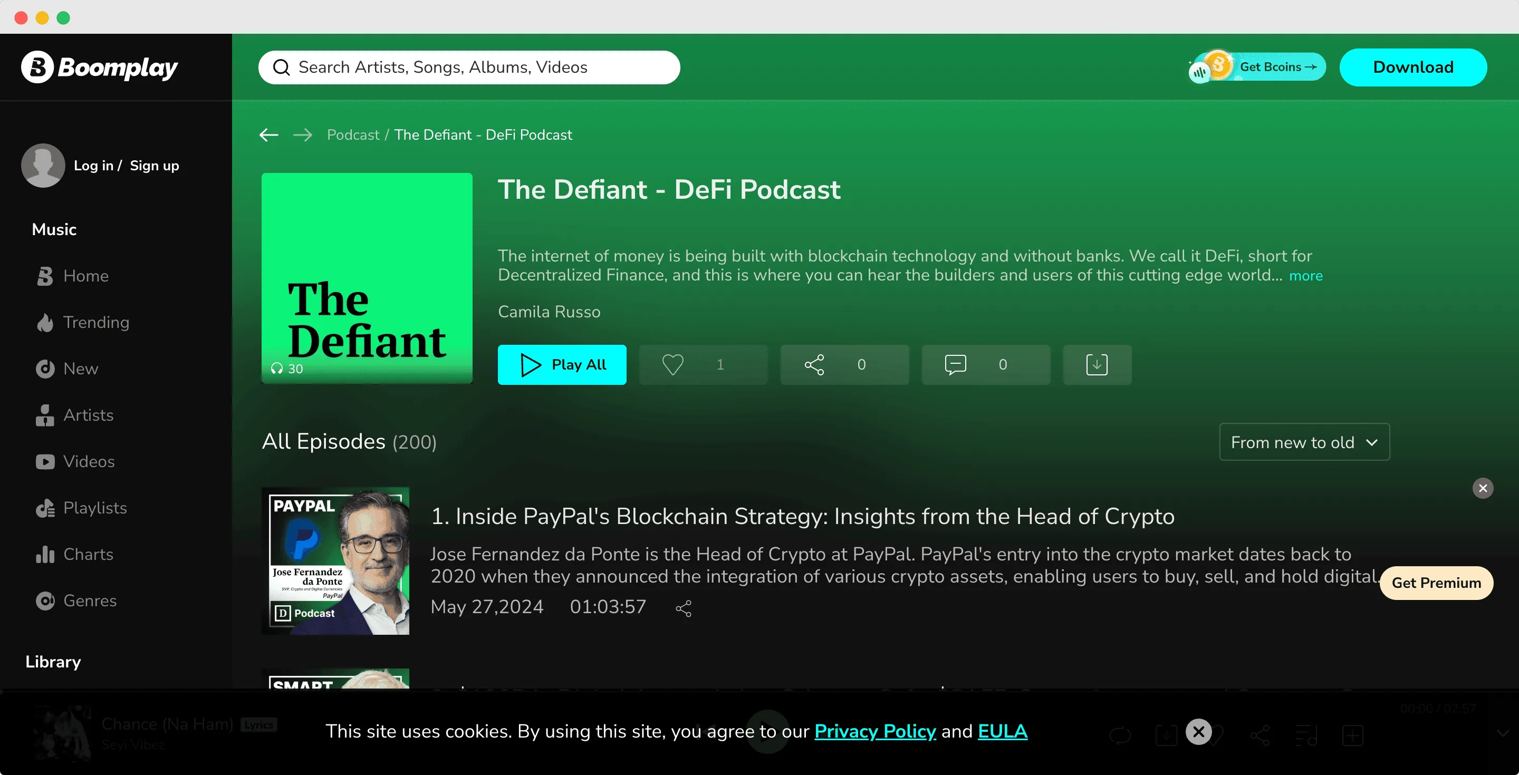The height and width of the screenshot is (775, 1519).
Task: Share the episode via its share icon
Action: point(684,608)
